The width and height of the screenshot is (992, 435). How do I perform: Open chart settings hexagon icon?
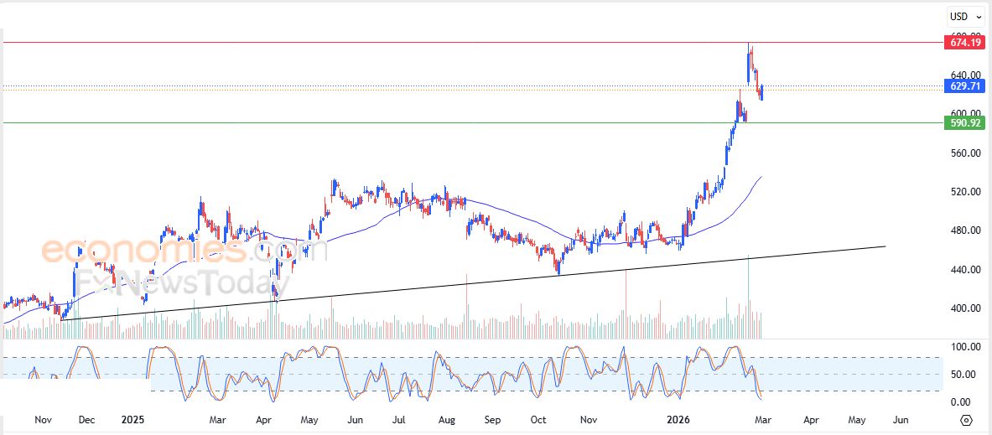[966, 420]
